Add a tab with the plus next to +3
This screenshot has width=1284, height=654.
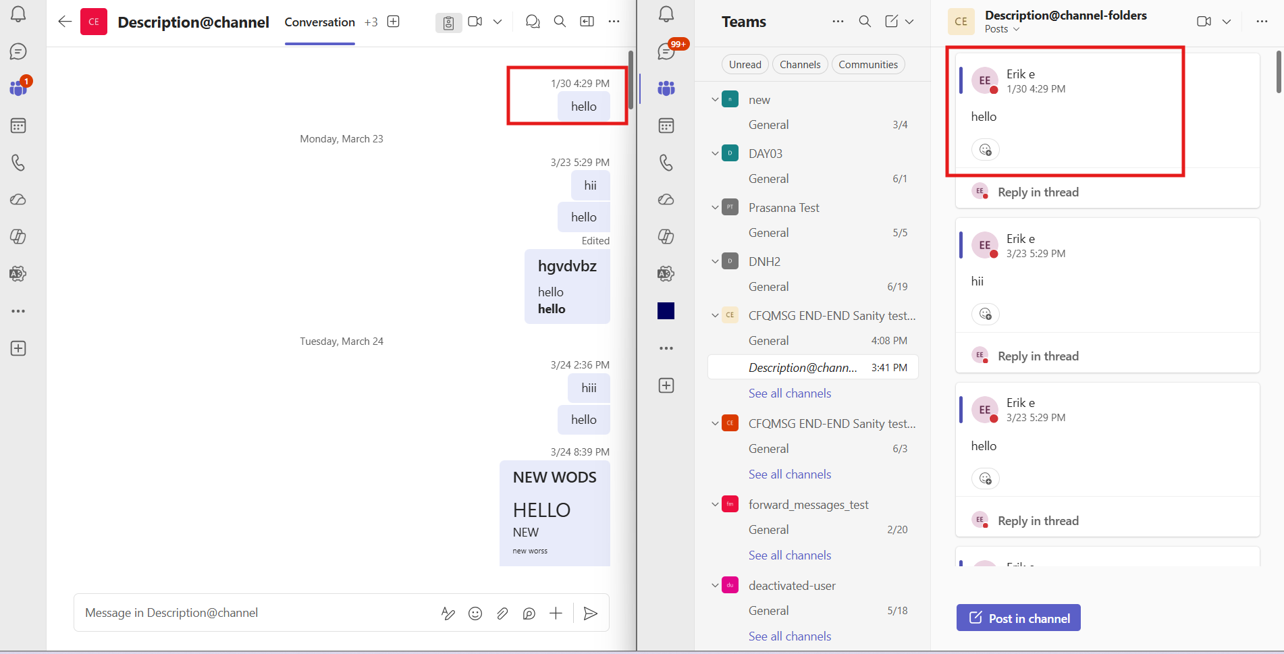(x=394, y=22)
